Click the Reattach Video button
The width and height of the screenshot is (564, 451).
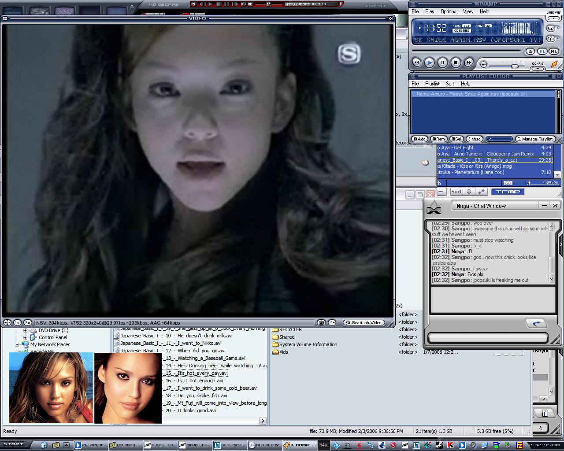(x=364, y=323)
